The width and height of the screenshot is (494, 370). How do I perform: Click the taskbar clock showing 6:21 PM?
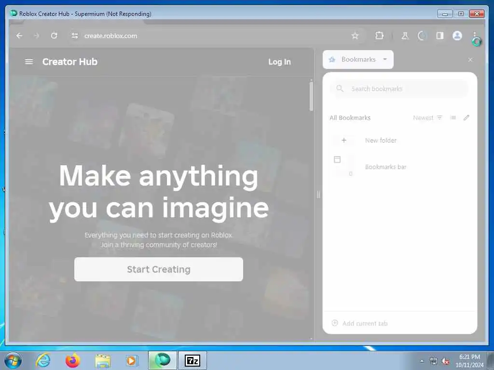point(469,361)
